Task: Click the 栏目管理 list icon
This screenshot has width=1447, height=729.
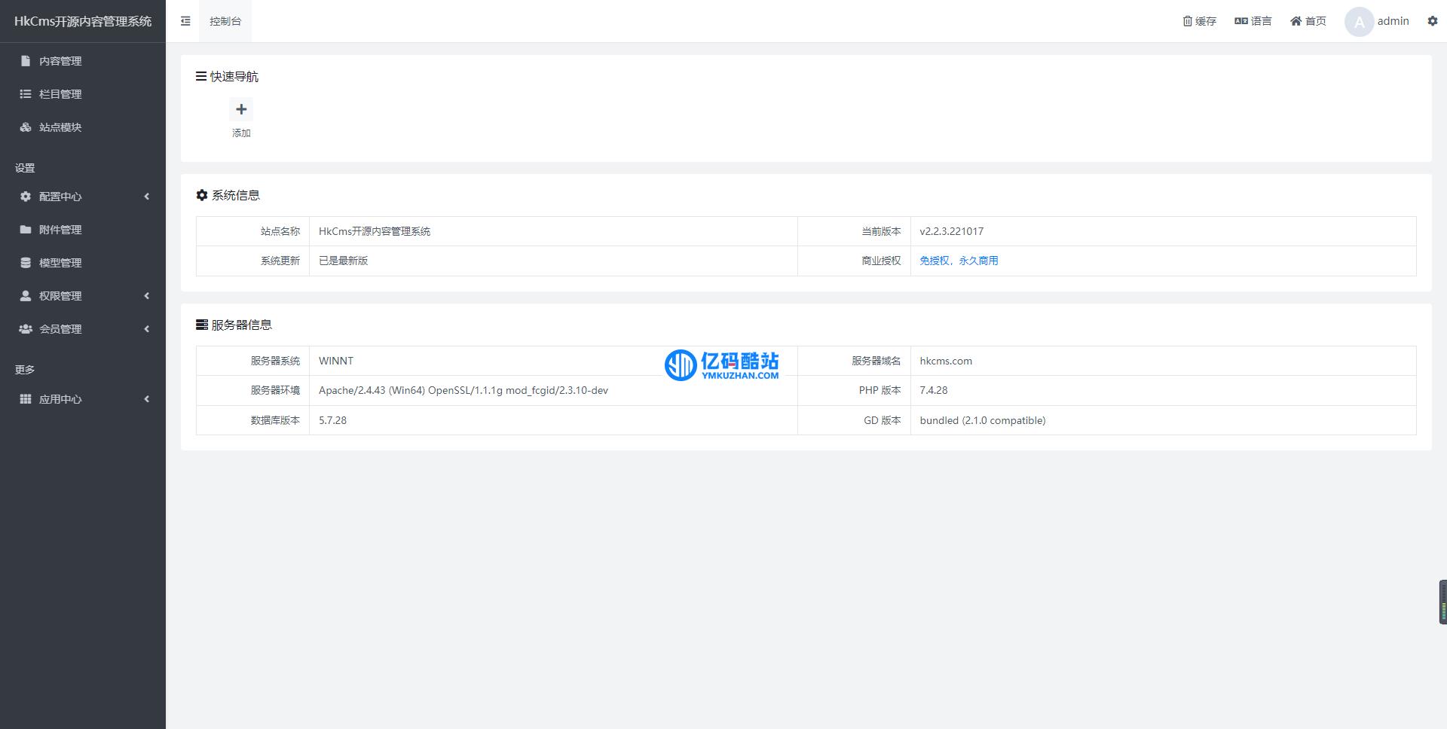Action: click(26, 94)
